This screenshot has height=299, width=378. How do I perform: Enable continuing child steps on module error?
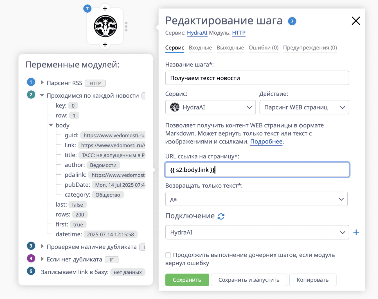pos(168,255)
